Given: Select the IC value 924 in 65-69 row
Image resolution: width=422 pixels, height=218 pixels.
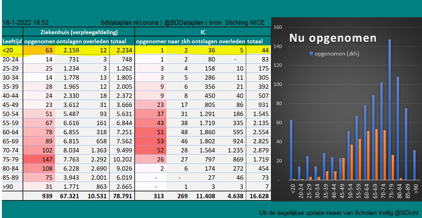Looking at the screenshot, I should pos(237,141).
